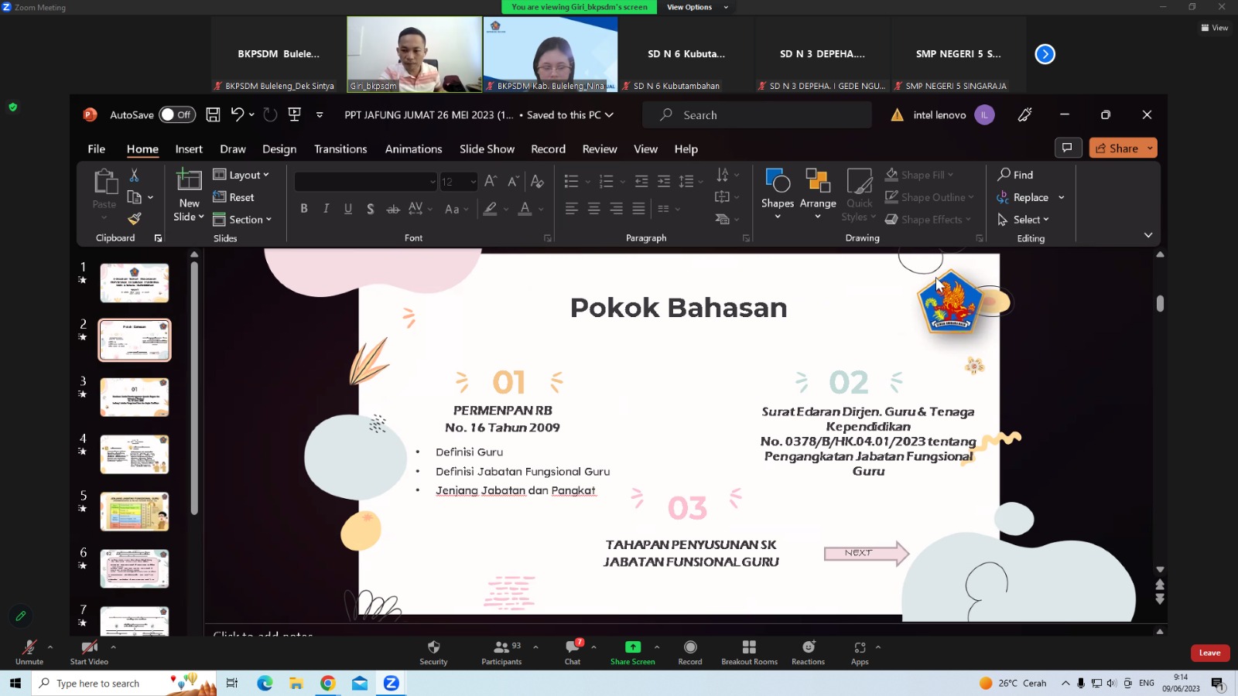The image size is (1238, 696).
Task: Clear all formatting icon
Action: pyautogui.click(x=537, y=181)
